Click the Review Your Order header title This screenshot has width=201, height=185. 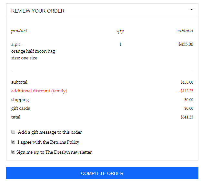point(38,11)
